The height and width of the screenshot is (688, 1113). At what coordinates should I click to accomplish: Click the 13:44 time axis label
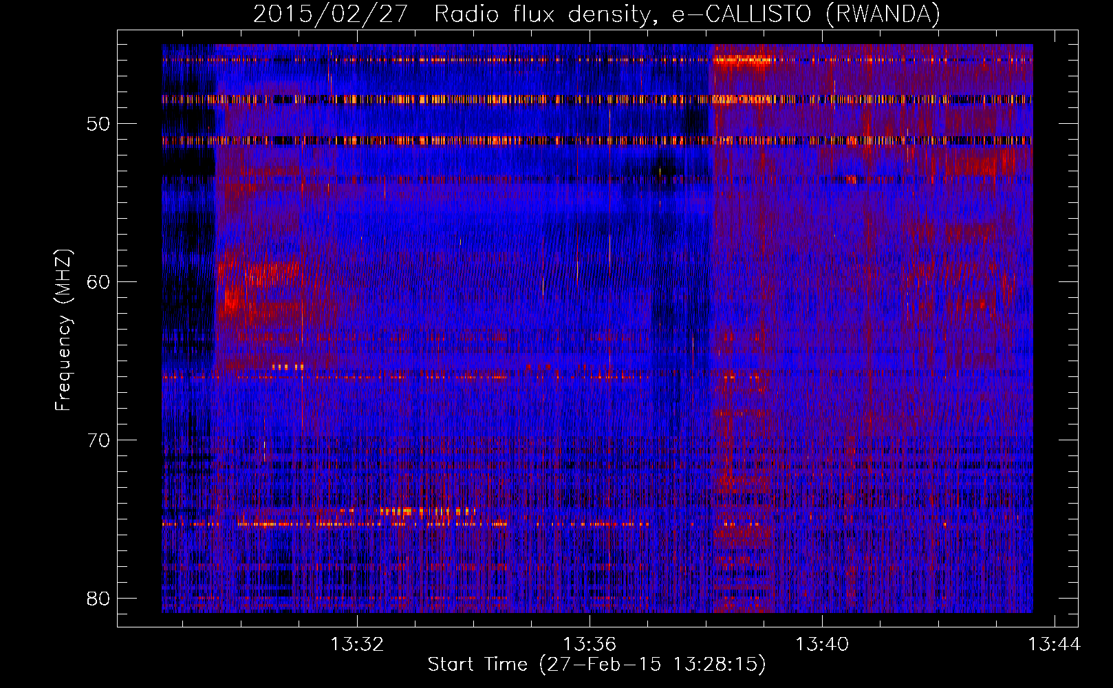tap(1055, 645)
